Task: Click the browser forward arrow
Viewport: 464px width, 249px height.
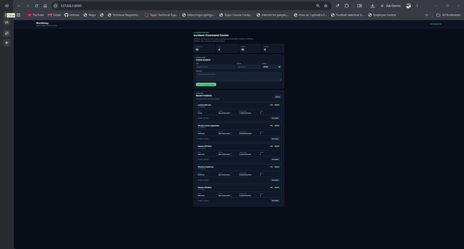Action: [28, 6]
